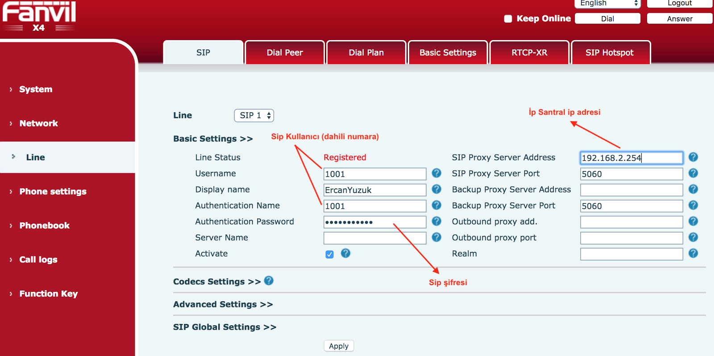Screen dimensions: 714x356
Task: Click the Registered line status text
Action: click(345, 157)
